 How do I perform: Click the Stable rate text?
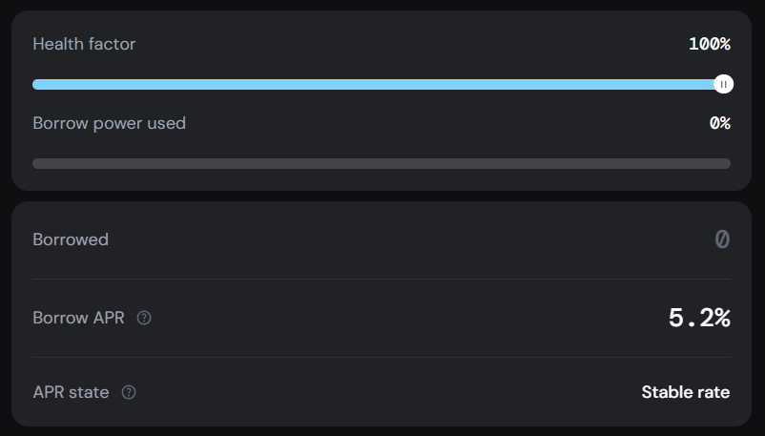point(685,392)
